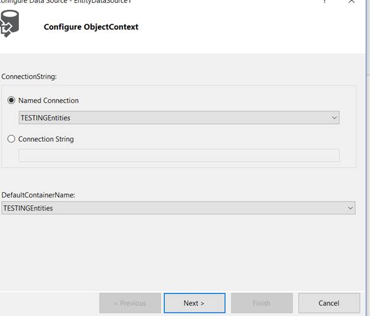Cancel the data source wizard
The image size is (370, 316).
pos(328,303)
